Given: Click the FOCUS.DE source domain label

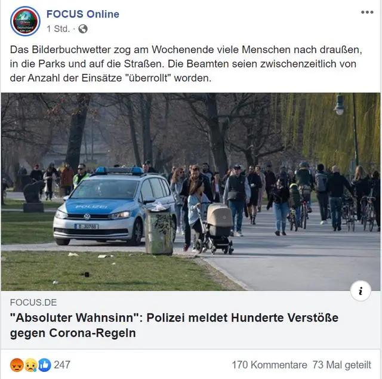Looking at the screenshot, I should click(33, 302).
